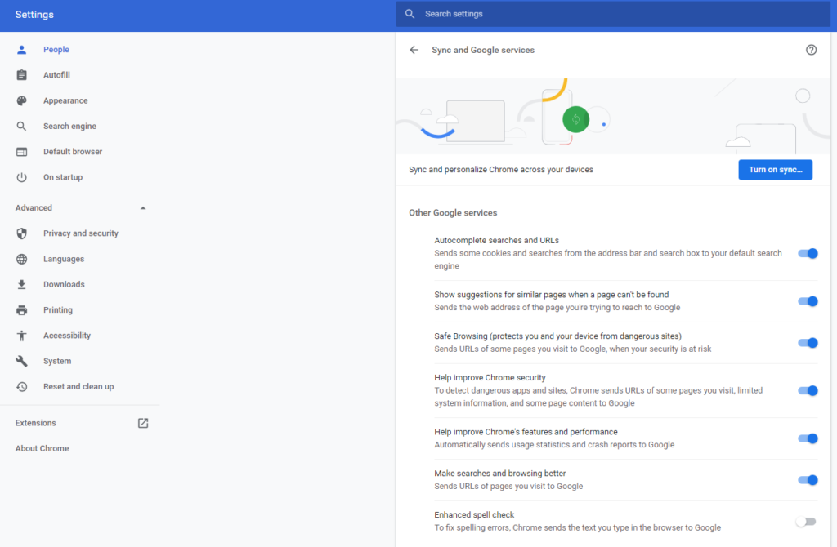Click the Search engine magnifier icon
This screenshot has width=837, height=547.
tap(21, 127)
